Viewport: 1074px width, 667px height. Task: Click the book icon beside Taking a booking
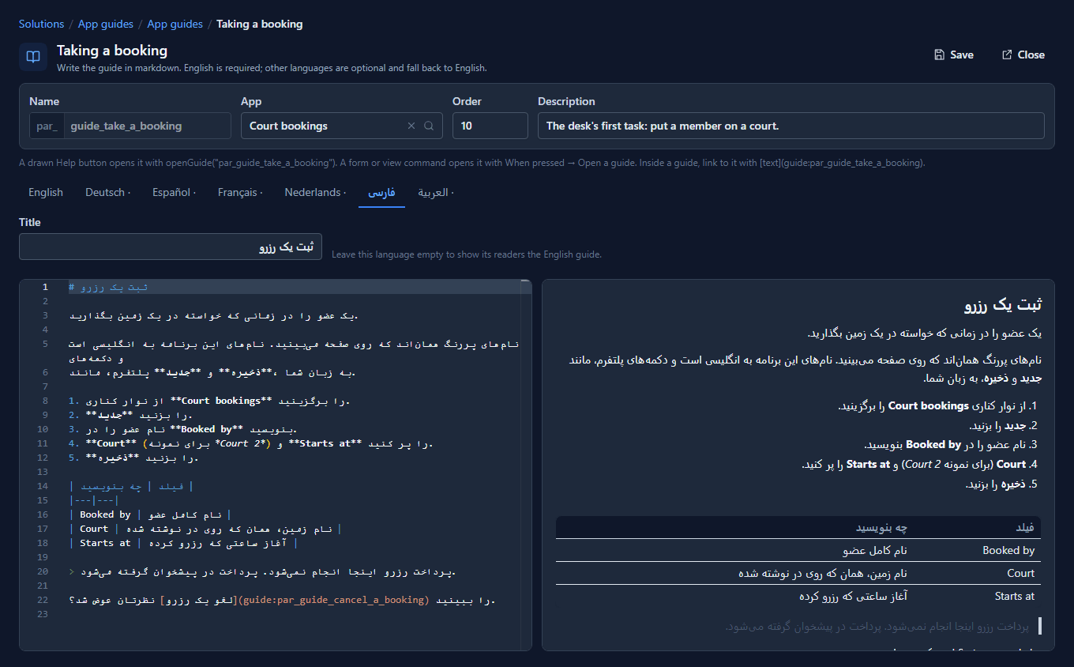coord(33,57)
